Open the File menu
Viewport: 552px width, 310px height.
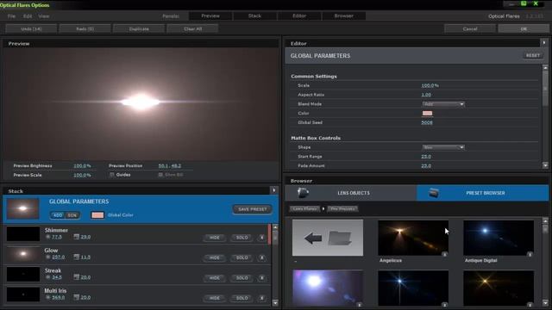point(11,16)
